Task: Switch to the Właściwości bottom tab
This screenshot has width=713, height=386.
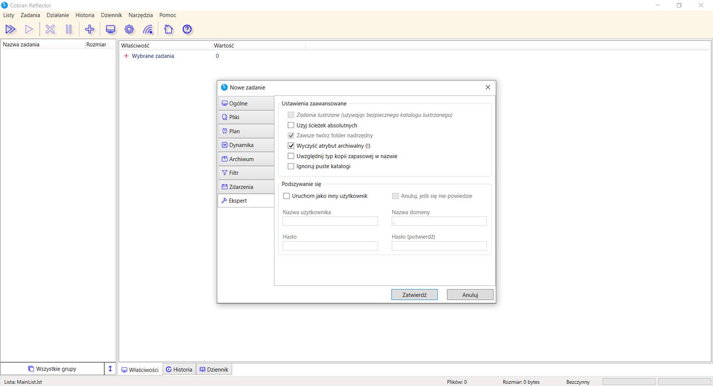Action: (x=140, y=369)
